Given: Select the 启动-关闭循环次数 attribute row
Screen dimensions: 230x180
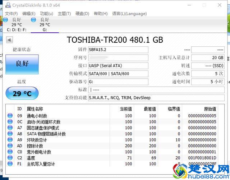Looking at the screenshot, I should point(112,122).
